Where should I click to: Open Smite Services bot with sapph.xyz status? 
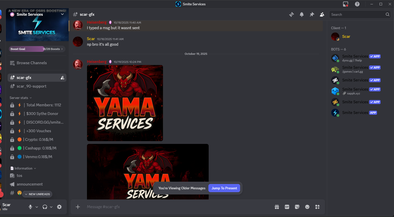click(x=360, y=91)
